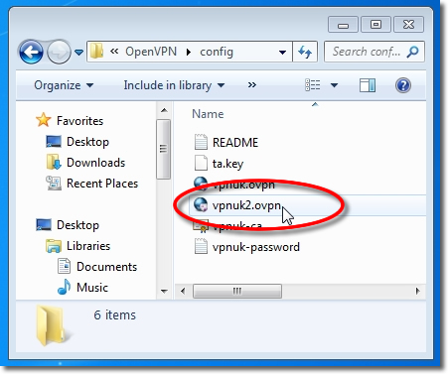Image resolution: width=448 pixels, height=374 pixels.
Task: Open the Documents library
Action: (x=106, y=267)
